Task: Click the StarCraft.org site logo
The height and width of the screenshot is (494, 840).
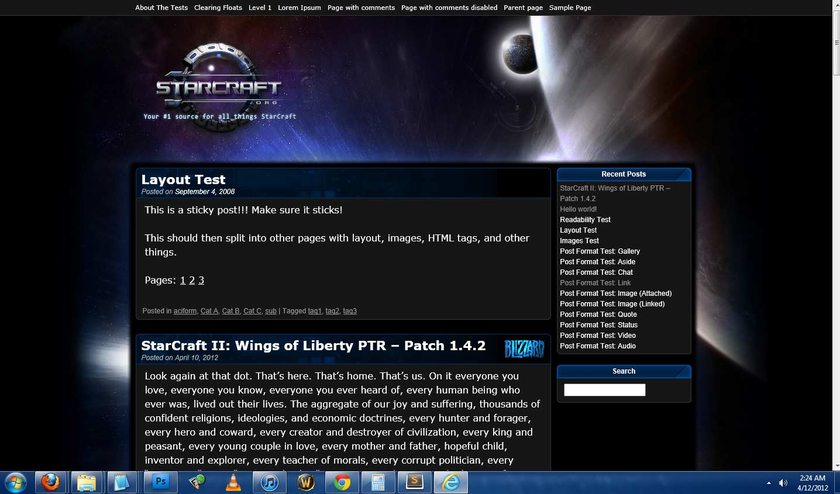Action: click(219, 88)
